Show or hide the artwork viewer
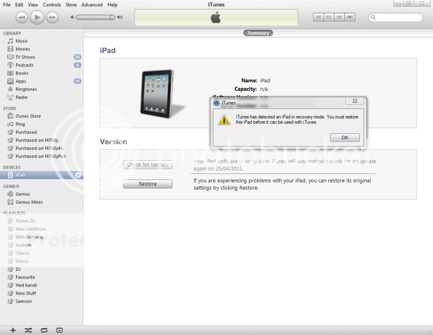This screenshot has height=335, width=433. (x=59, y=330)
